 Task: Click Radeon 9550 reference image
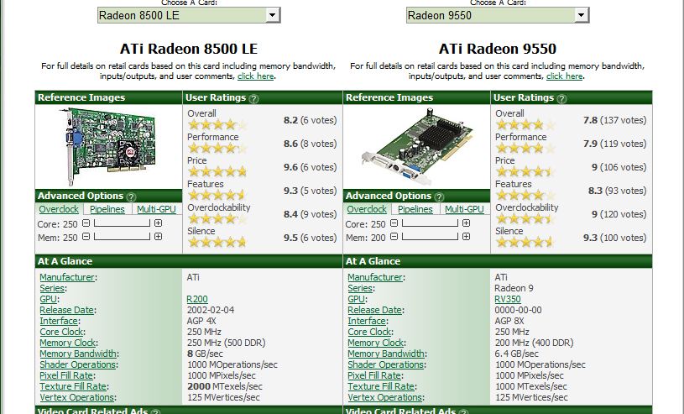click(416, 146)
